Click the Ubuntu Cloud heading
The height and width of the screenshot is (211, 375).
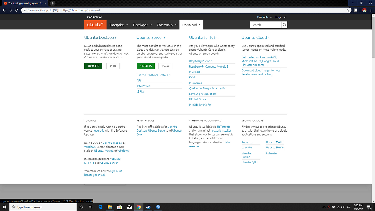(255, 38)
